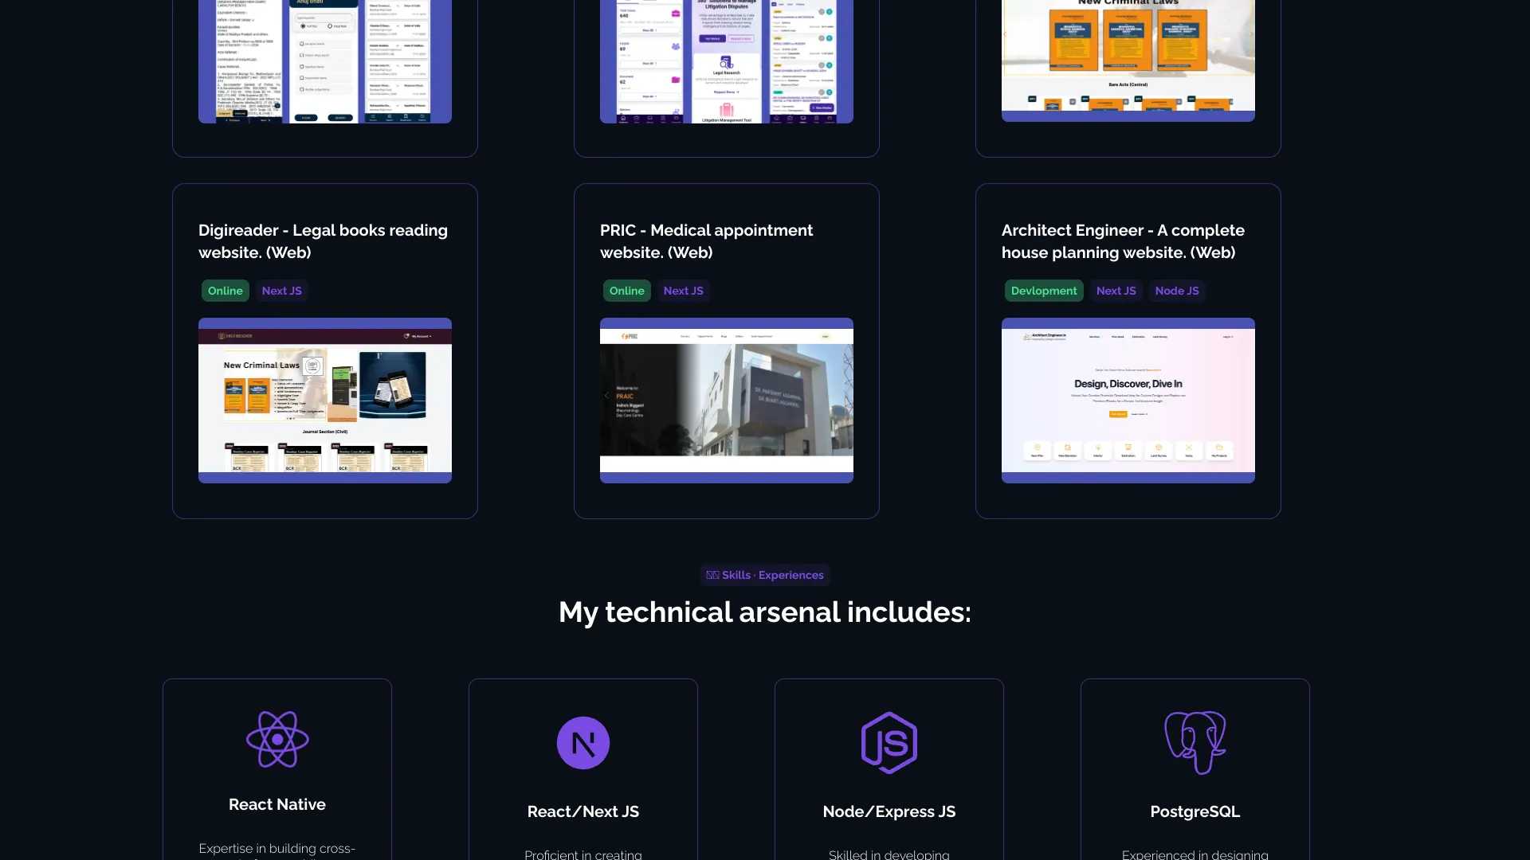Click the Node JS tag on Architect Engineer card
1530x860 pixels.
tap(1177, 291)
